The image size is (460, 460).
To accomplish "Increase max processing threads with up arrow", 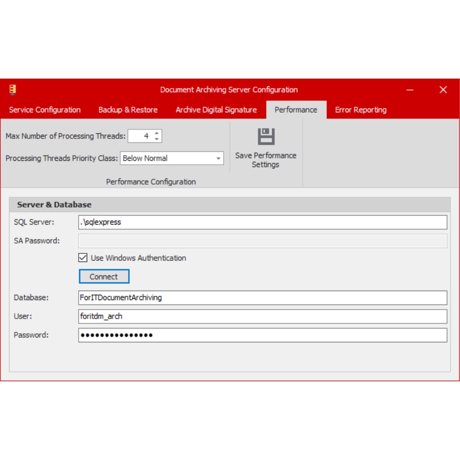I will [x=157, y=133].
